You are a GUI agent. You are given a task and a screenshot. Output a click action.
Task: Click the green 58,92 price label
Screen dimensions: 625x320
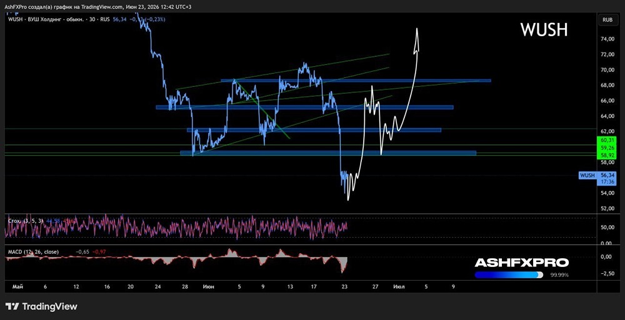[x=607, y=155]
